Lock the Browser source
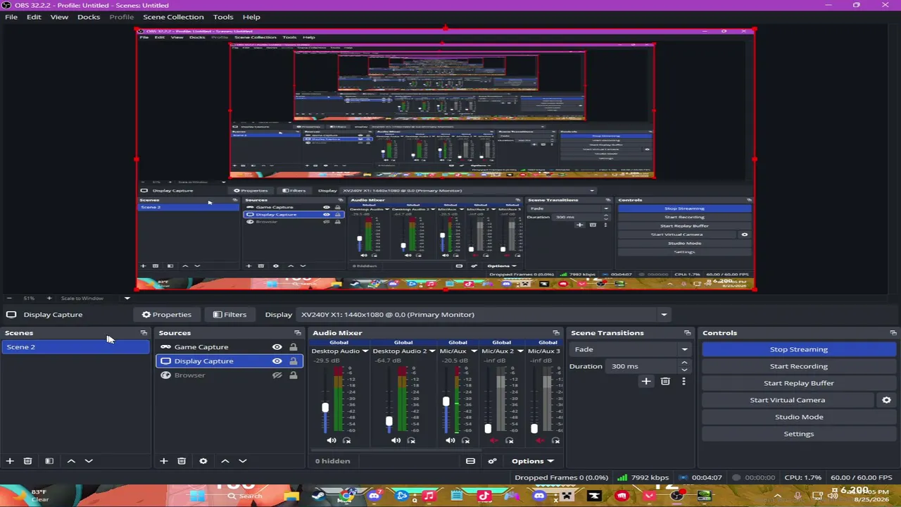The image size is (901, 507). click(294, 375)
